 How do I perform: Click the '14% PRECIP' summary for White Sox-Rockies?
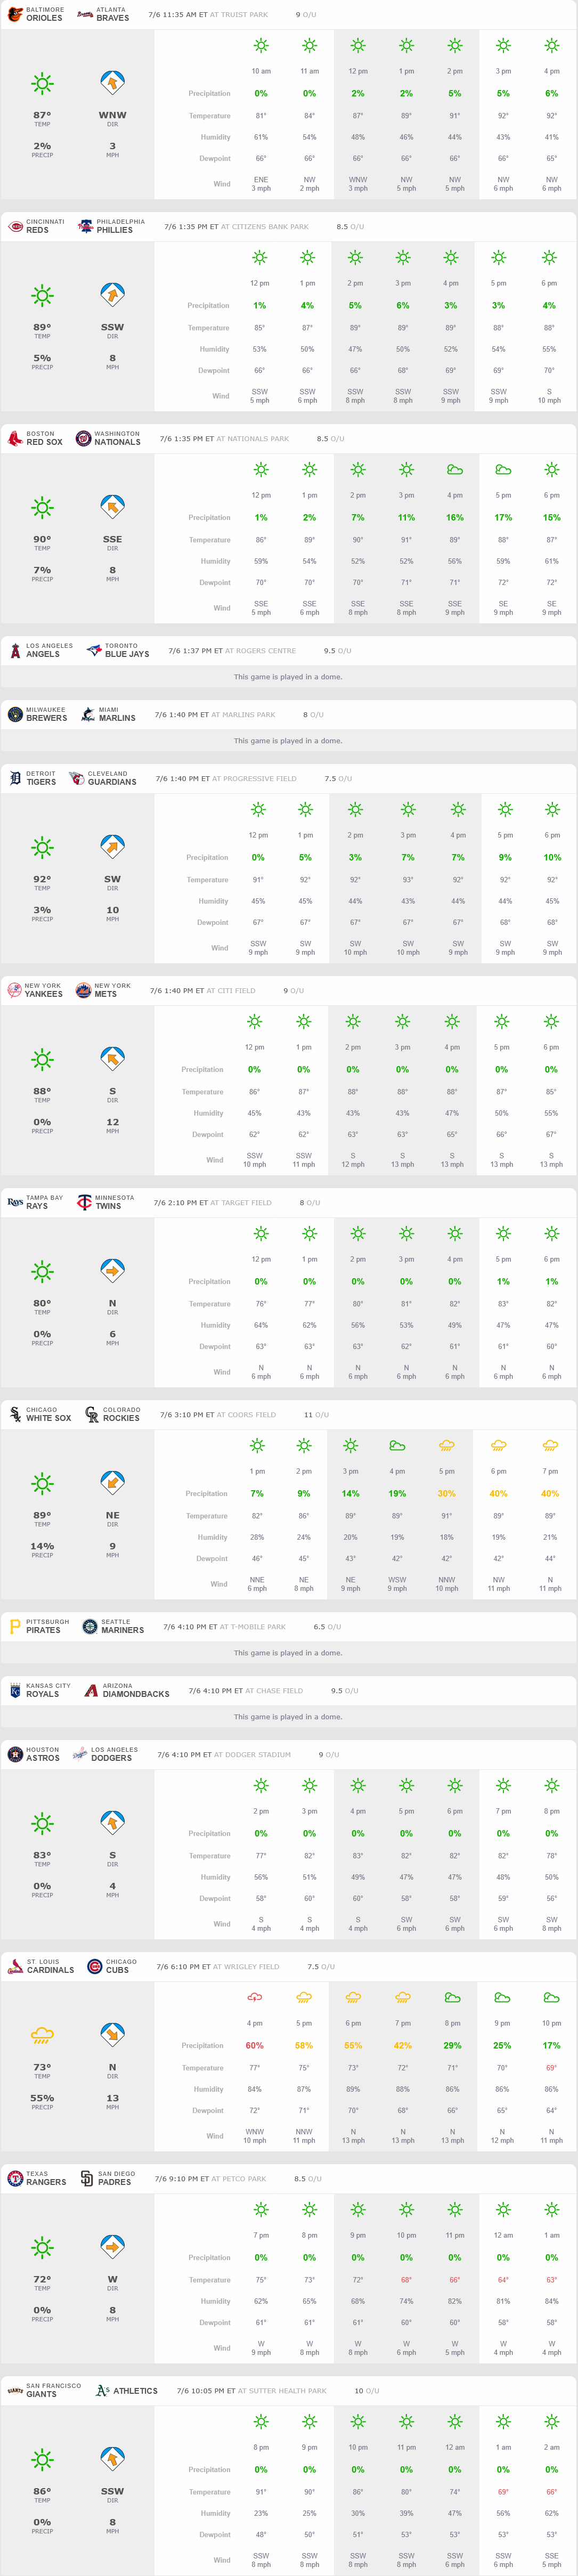coord(42,1550)
